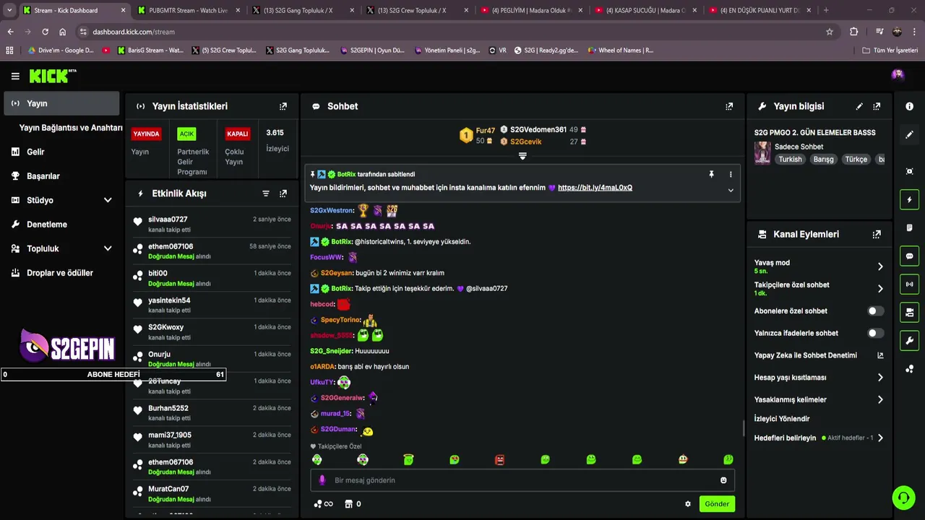Viewport: 925px width, 520px height.
Task: Pop out the Yayın İstatistikleri panel
Action: 283,106
